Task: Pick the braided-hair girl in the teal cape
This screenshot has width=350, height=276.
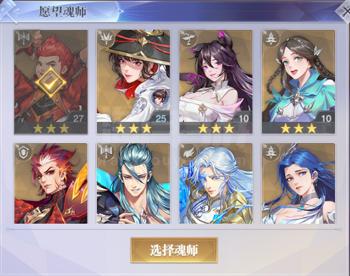Action: tap(298, 82)
